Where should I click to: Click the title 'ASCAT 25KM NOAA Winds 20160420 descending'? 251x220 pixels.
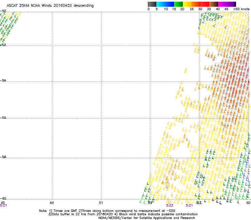point(50,5)
